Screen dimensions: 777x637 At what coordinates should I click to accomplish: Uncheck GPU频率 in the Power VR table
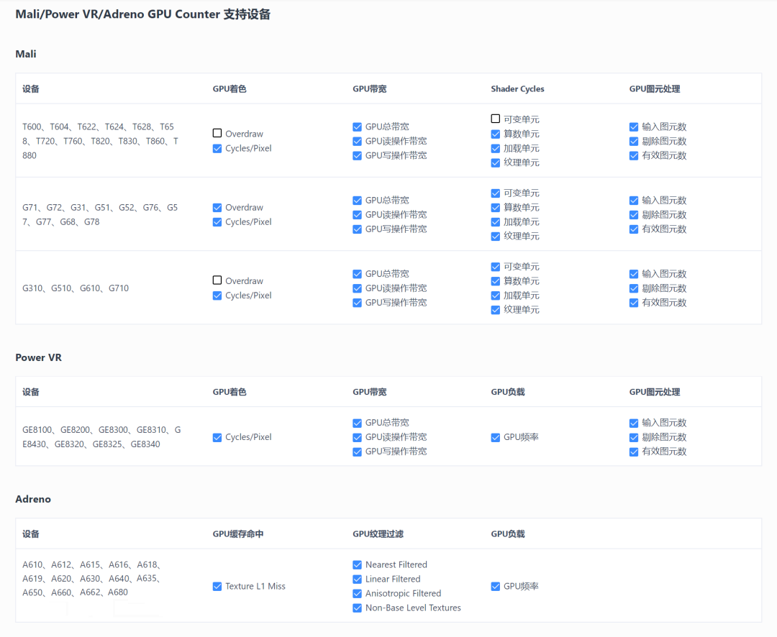pos(495,436)
